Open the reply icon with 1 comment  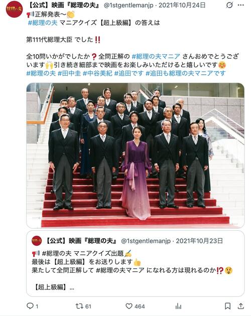30,306
